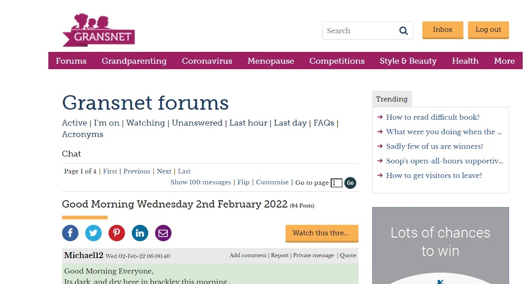Share the thread on Facebook
The width and height of the screenshot is (530, 284).
pos(70,233)
